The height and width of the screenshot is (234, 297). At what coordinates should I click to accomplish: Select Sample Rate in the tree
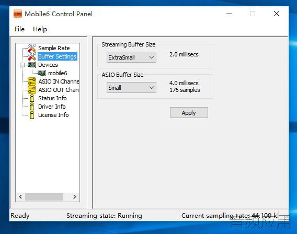(54, 48)
